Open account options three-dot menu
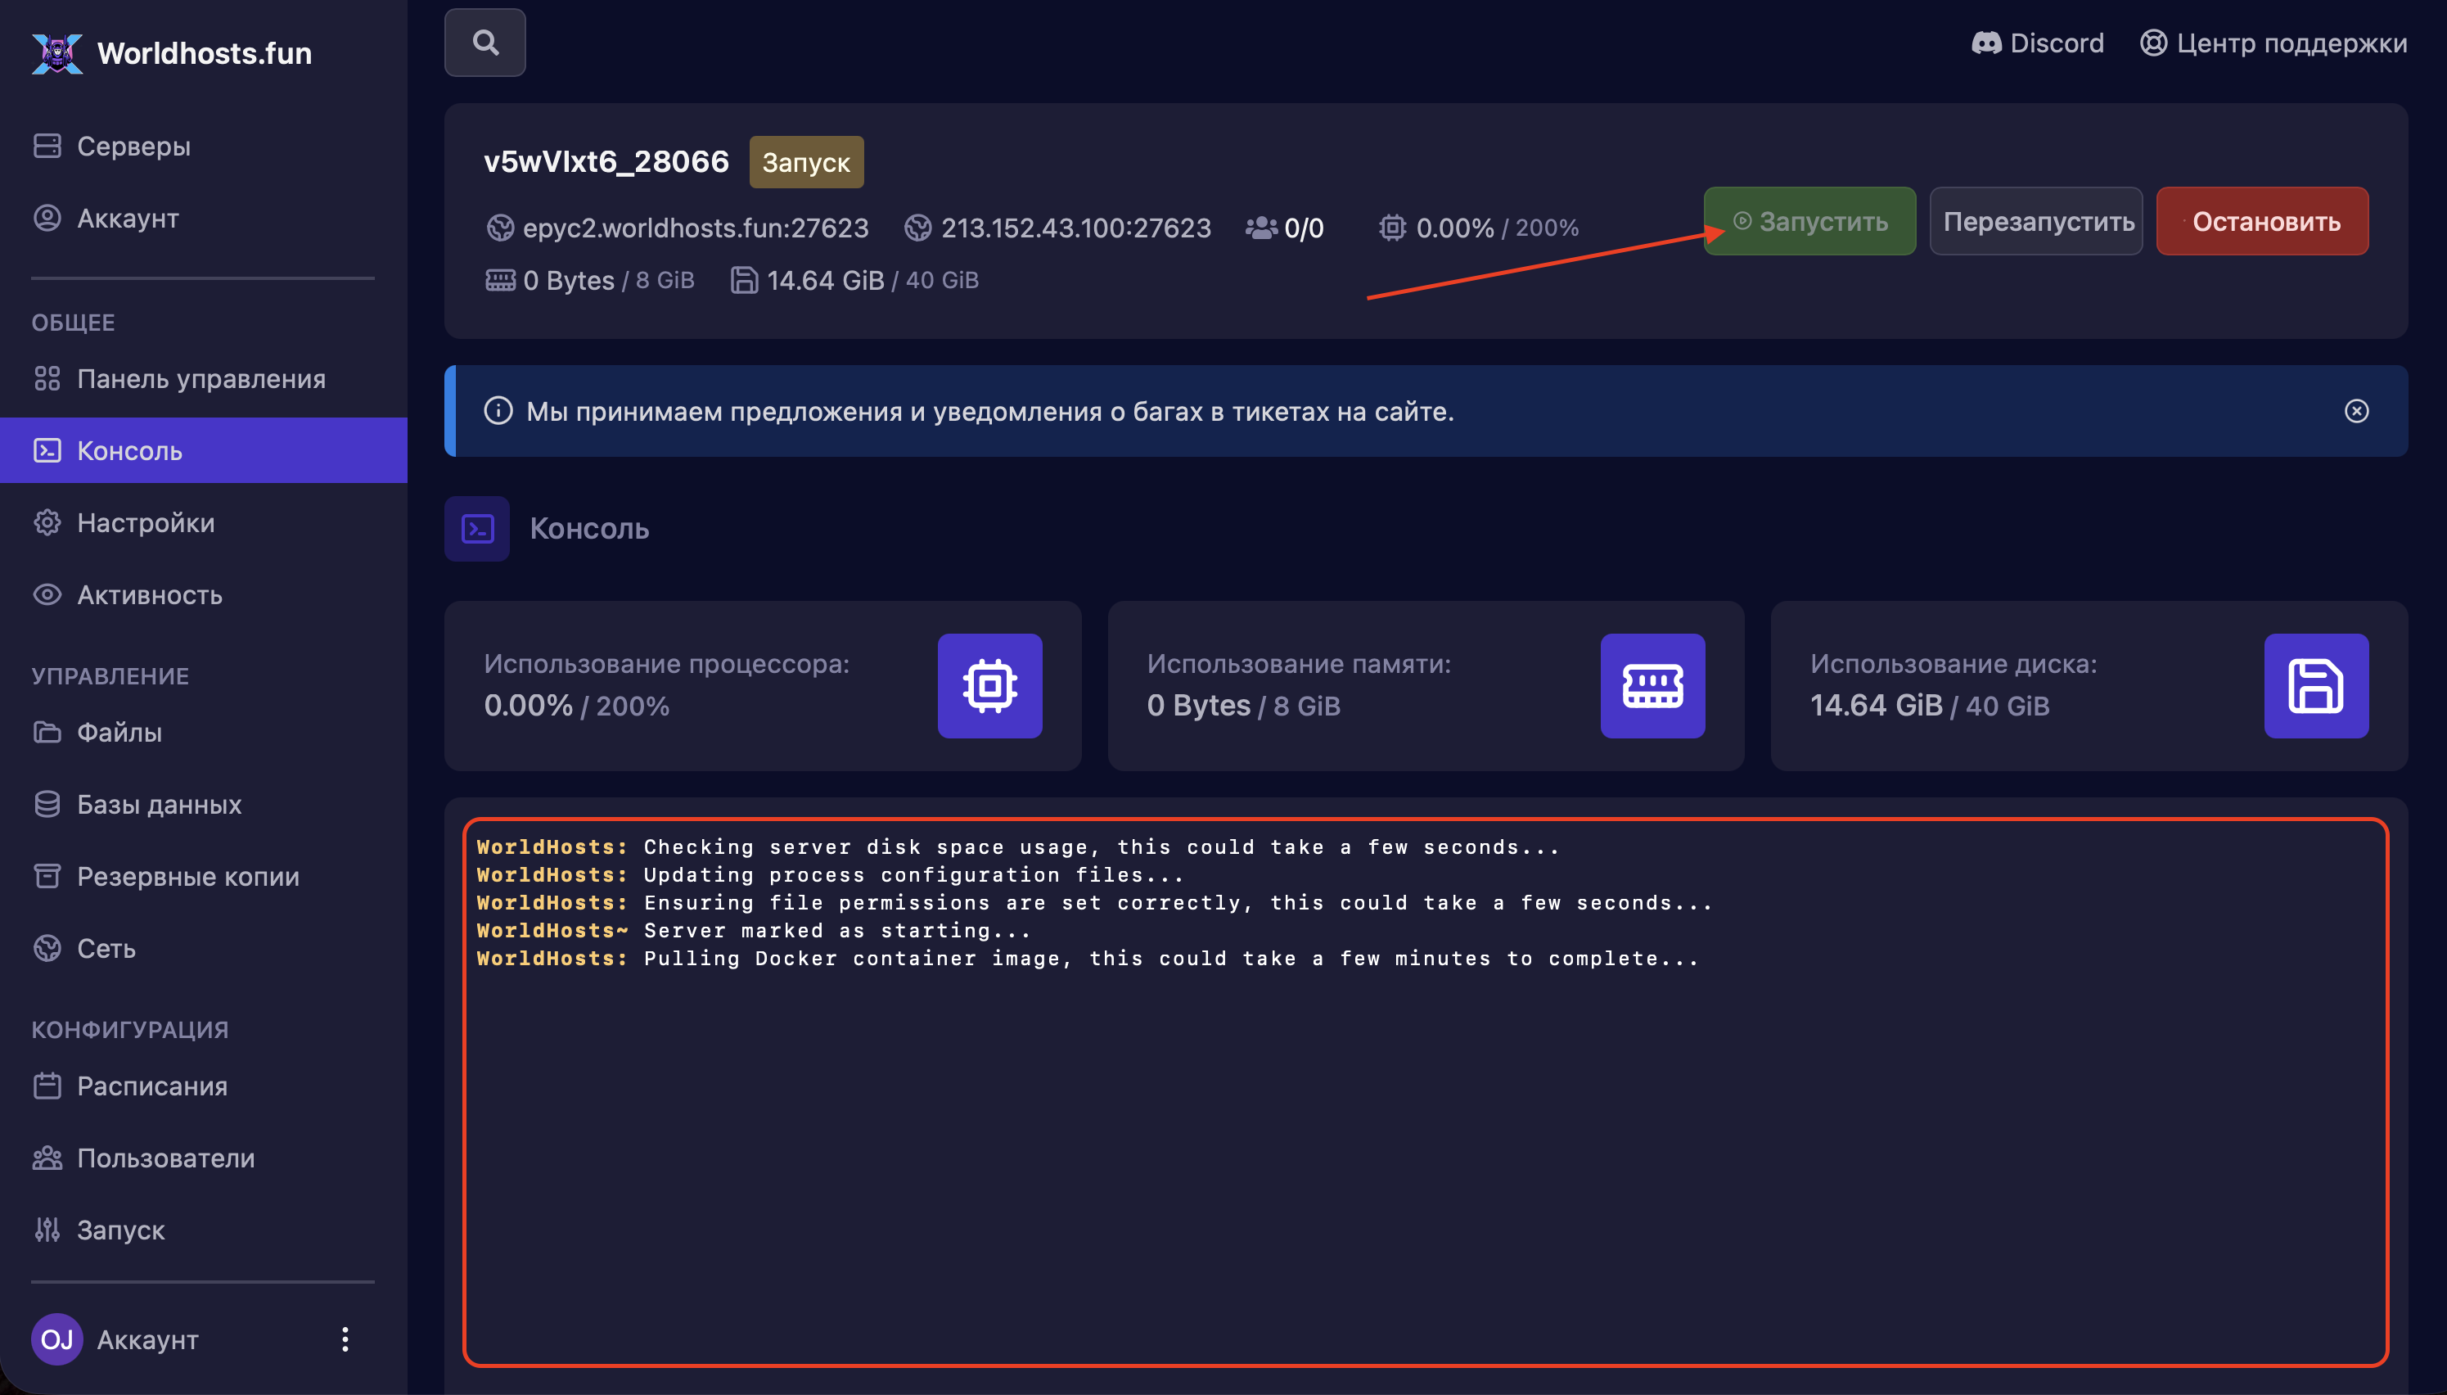 pyautogui.click(x=345, y=1339)
